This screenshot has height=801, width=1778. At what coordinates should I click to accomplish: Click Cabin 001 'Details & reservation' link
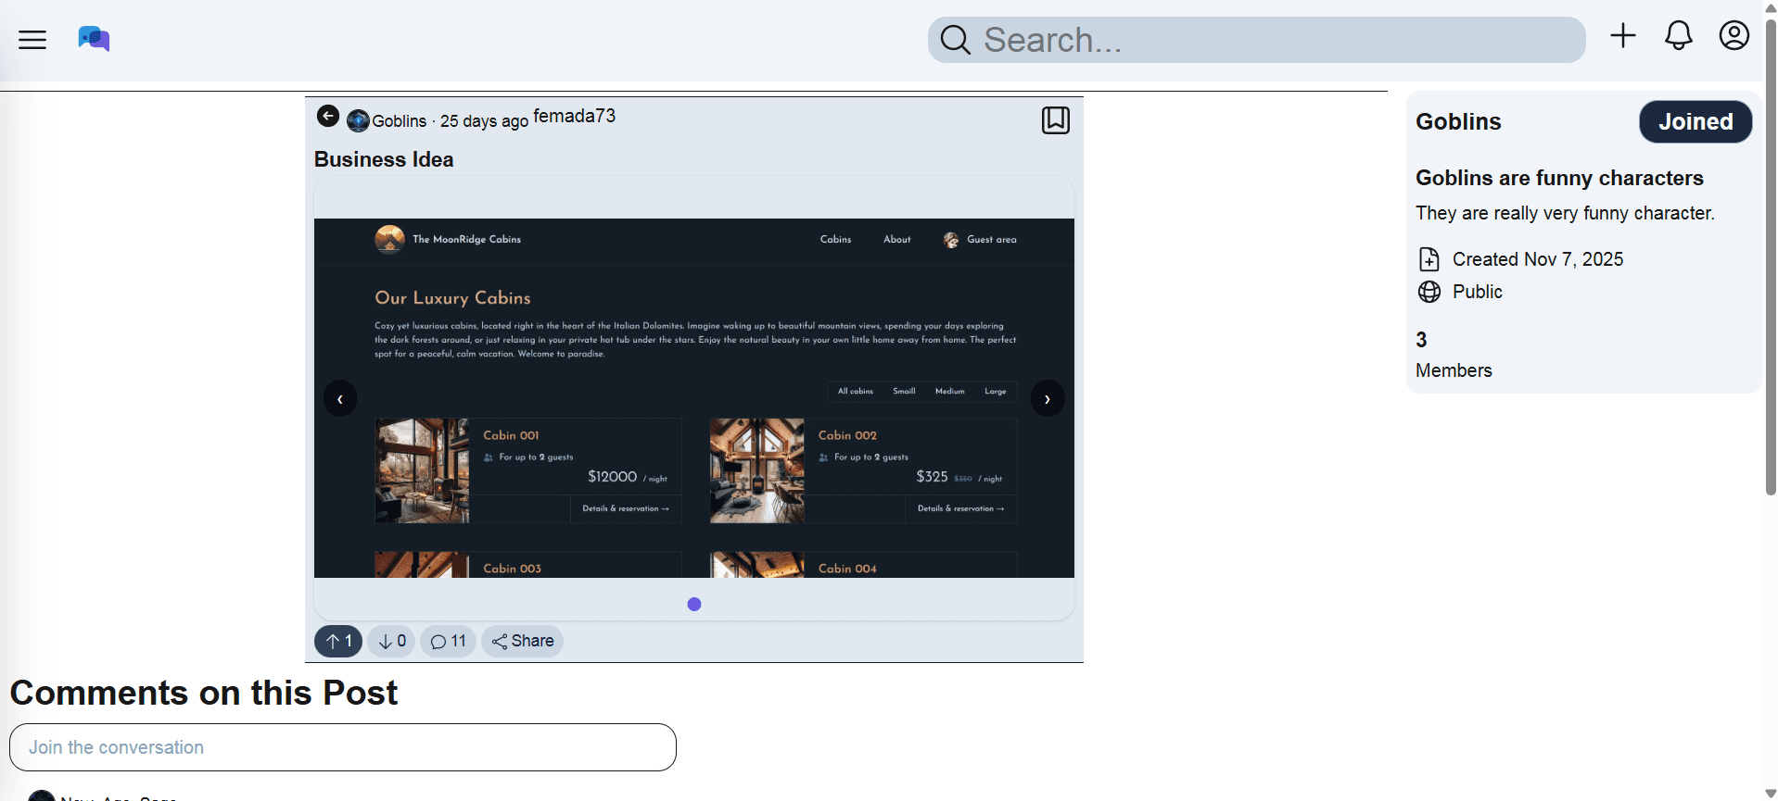626,508
